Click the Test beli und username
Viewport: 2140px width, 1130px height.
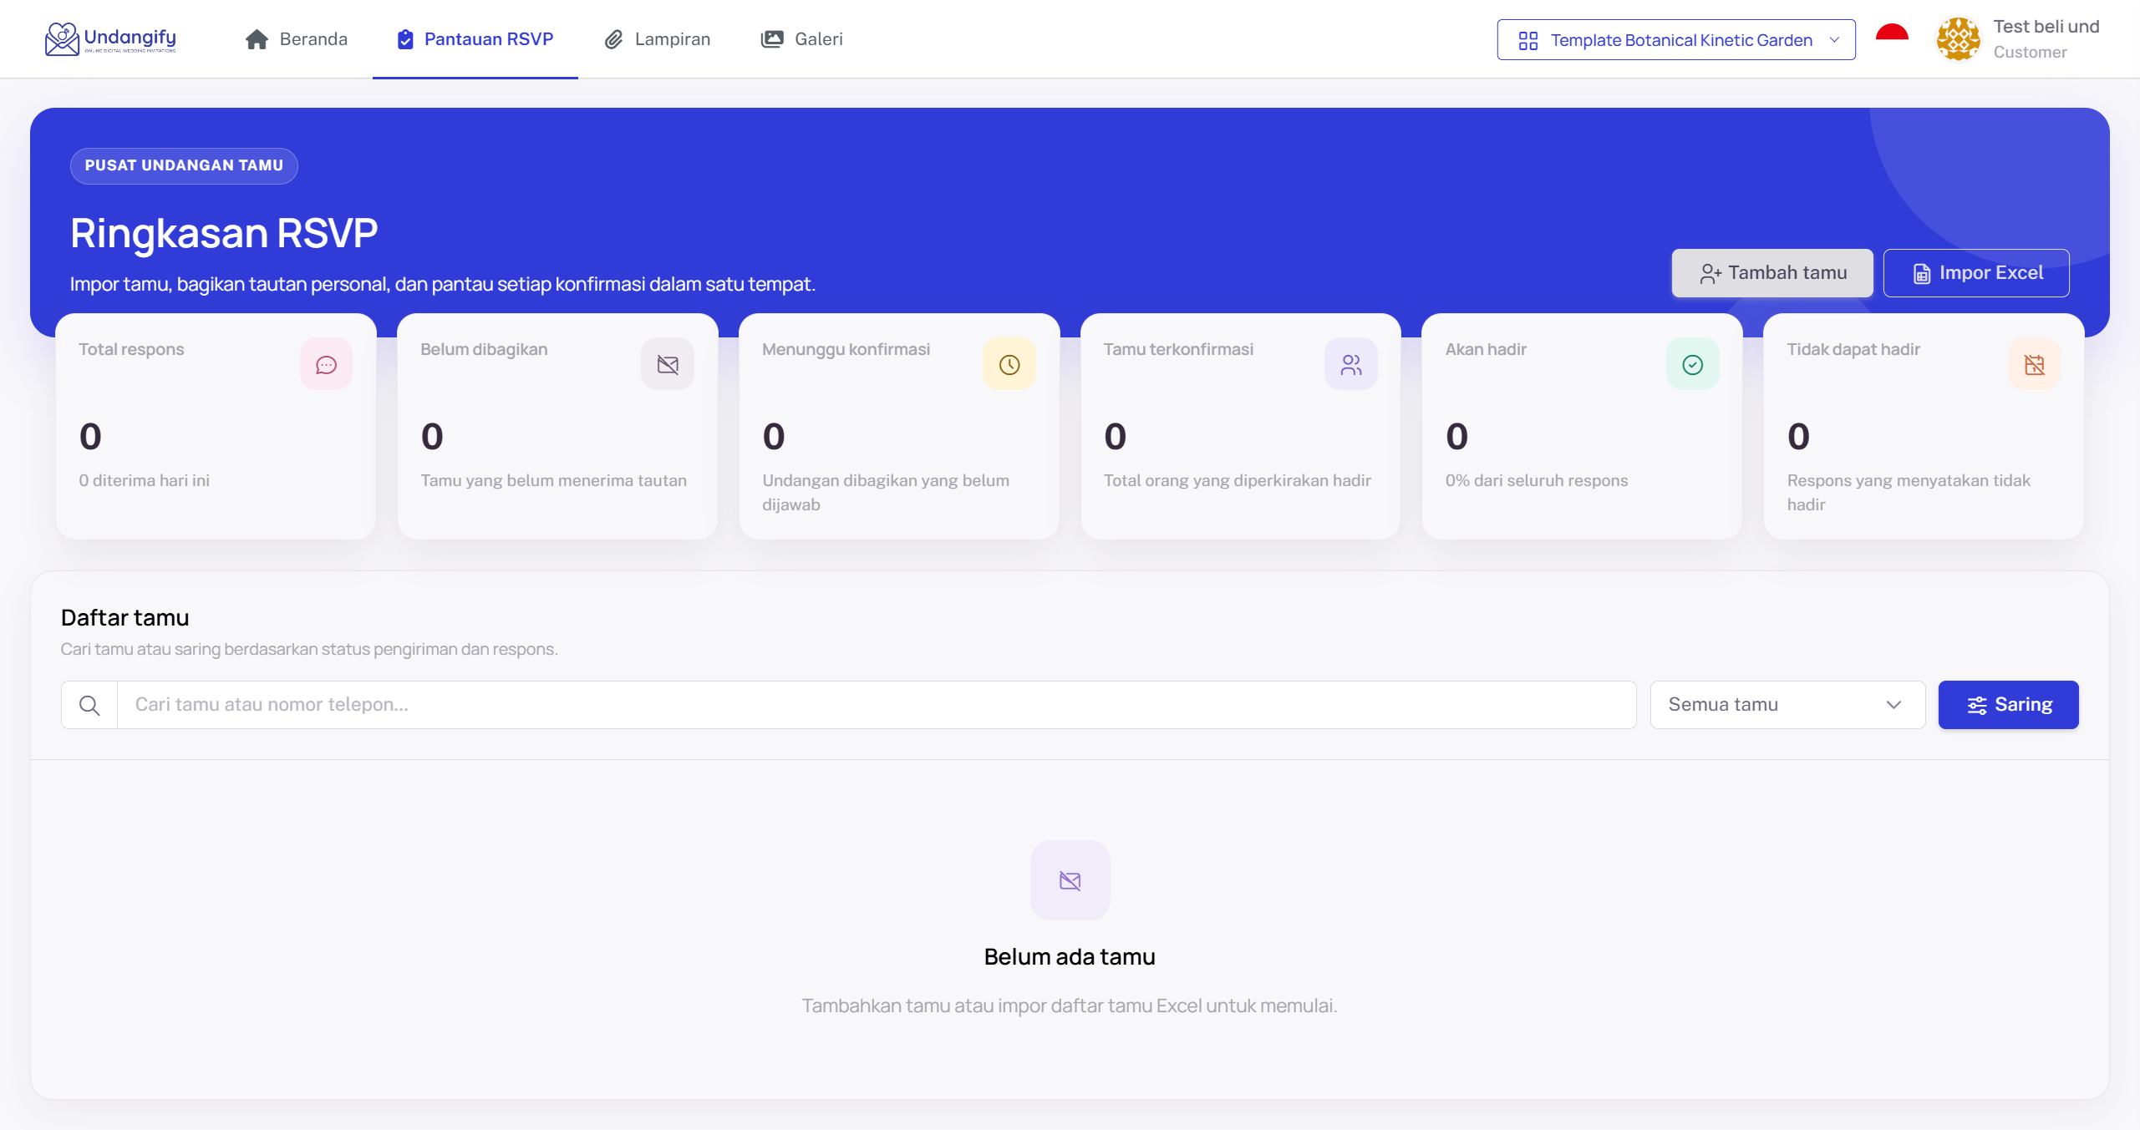pos(2046,27)
